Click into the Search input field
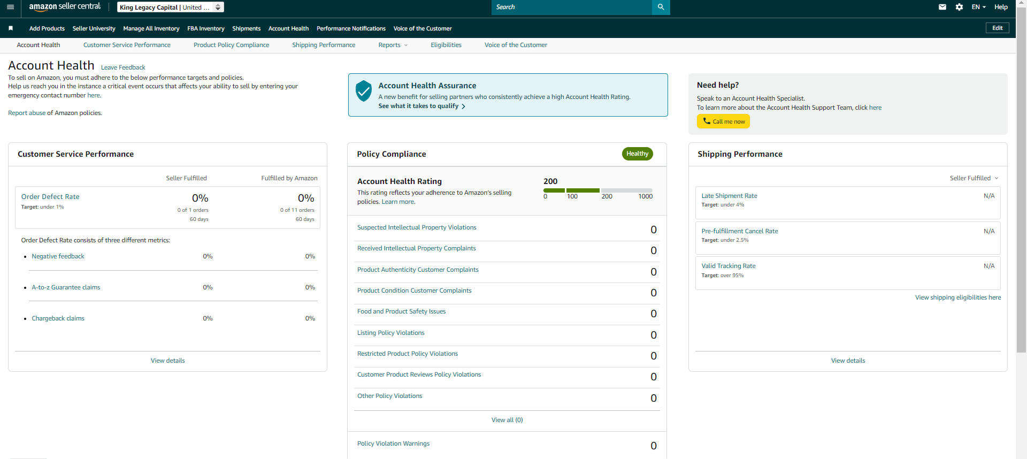The image size is (1027, 459). (x=572, y=7)
